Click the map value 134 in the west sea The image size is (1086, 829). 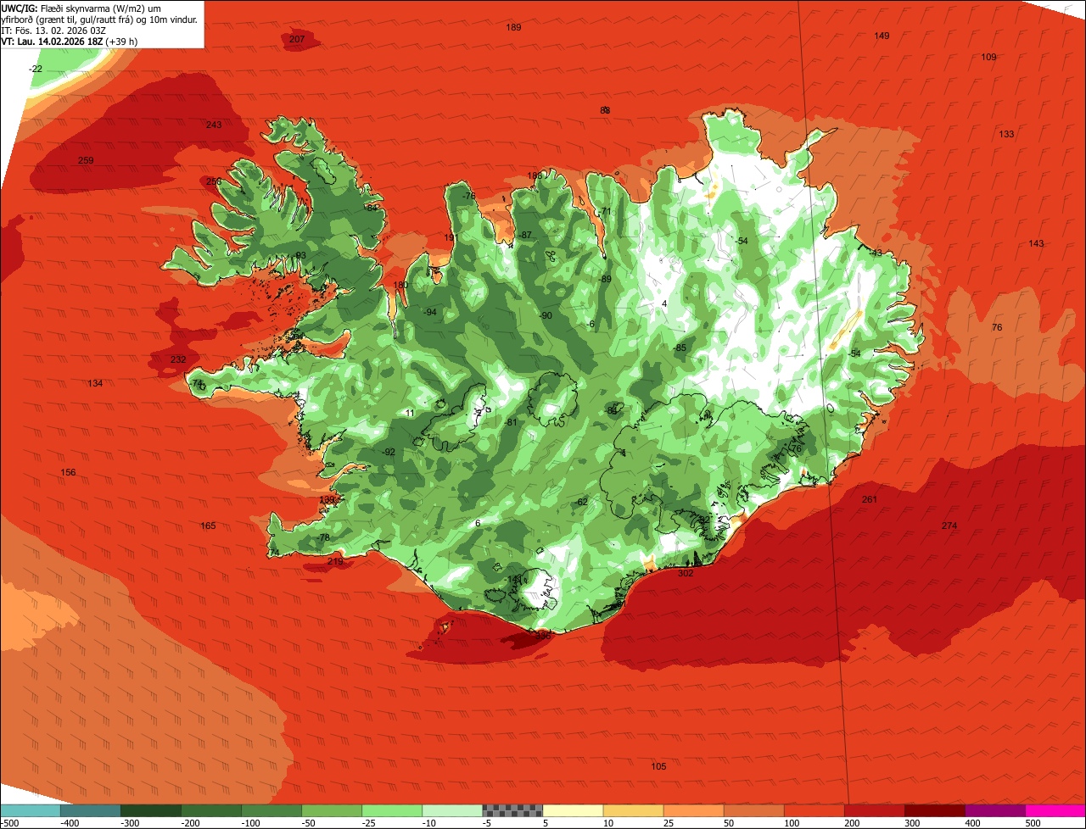tap(95, 383)
